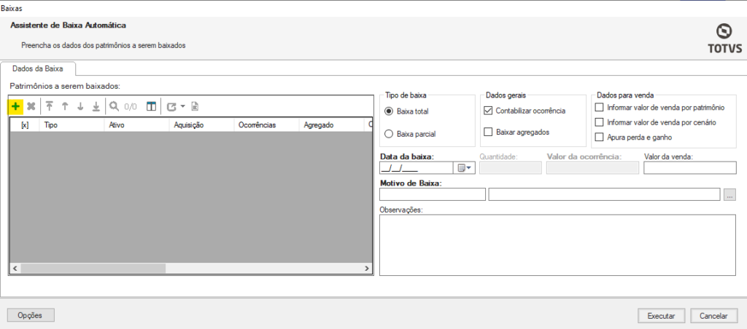This screenshot has width=747, height=329.
Task: Select the Baixa parcial radio button
Action: (x=389, y=134)
